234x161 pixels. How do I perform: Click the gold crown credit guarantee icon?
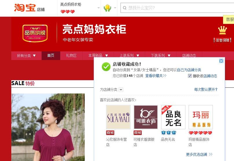222,30
